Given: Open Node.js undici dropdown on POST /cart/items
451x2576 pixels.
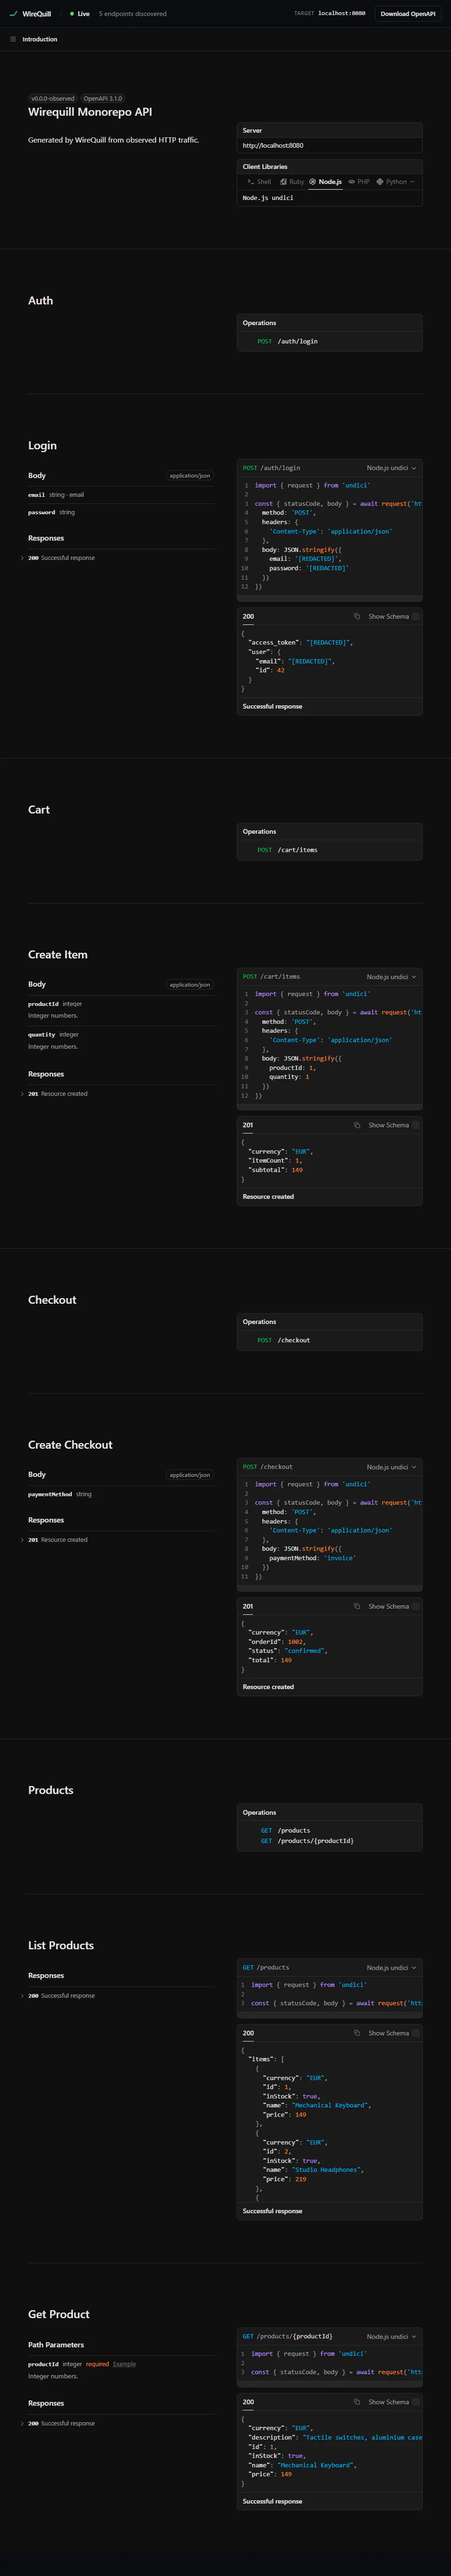Looking at the screenshot, I should (x=391, y=977).
